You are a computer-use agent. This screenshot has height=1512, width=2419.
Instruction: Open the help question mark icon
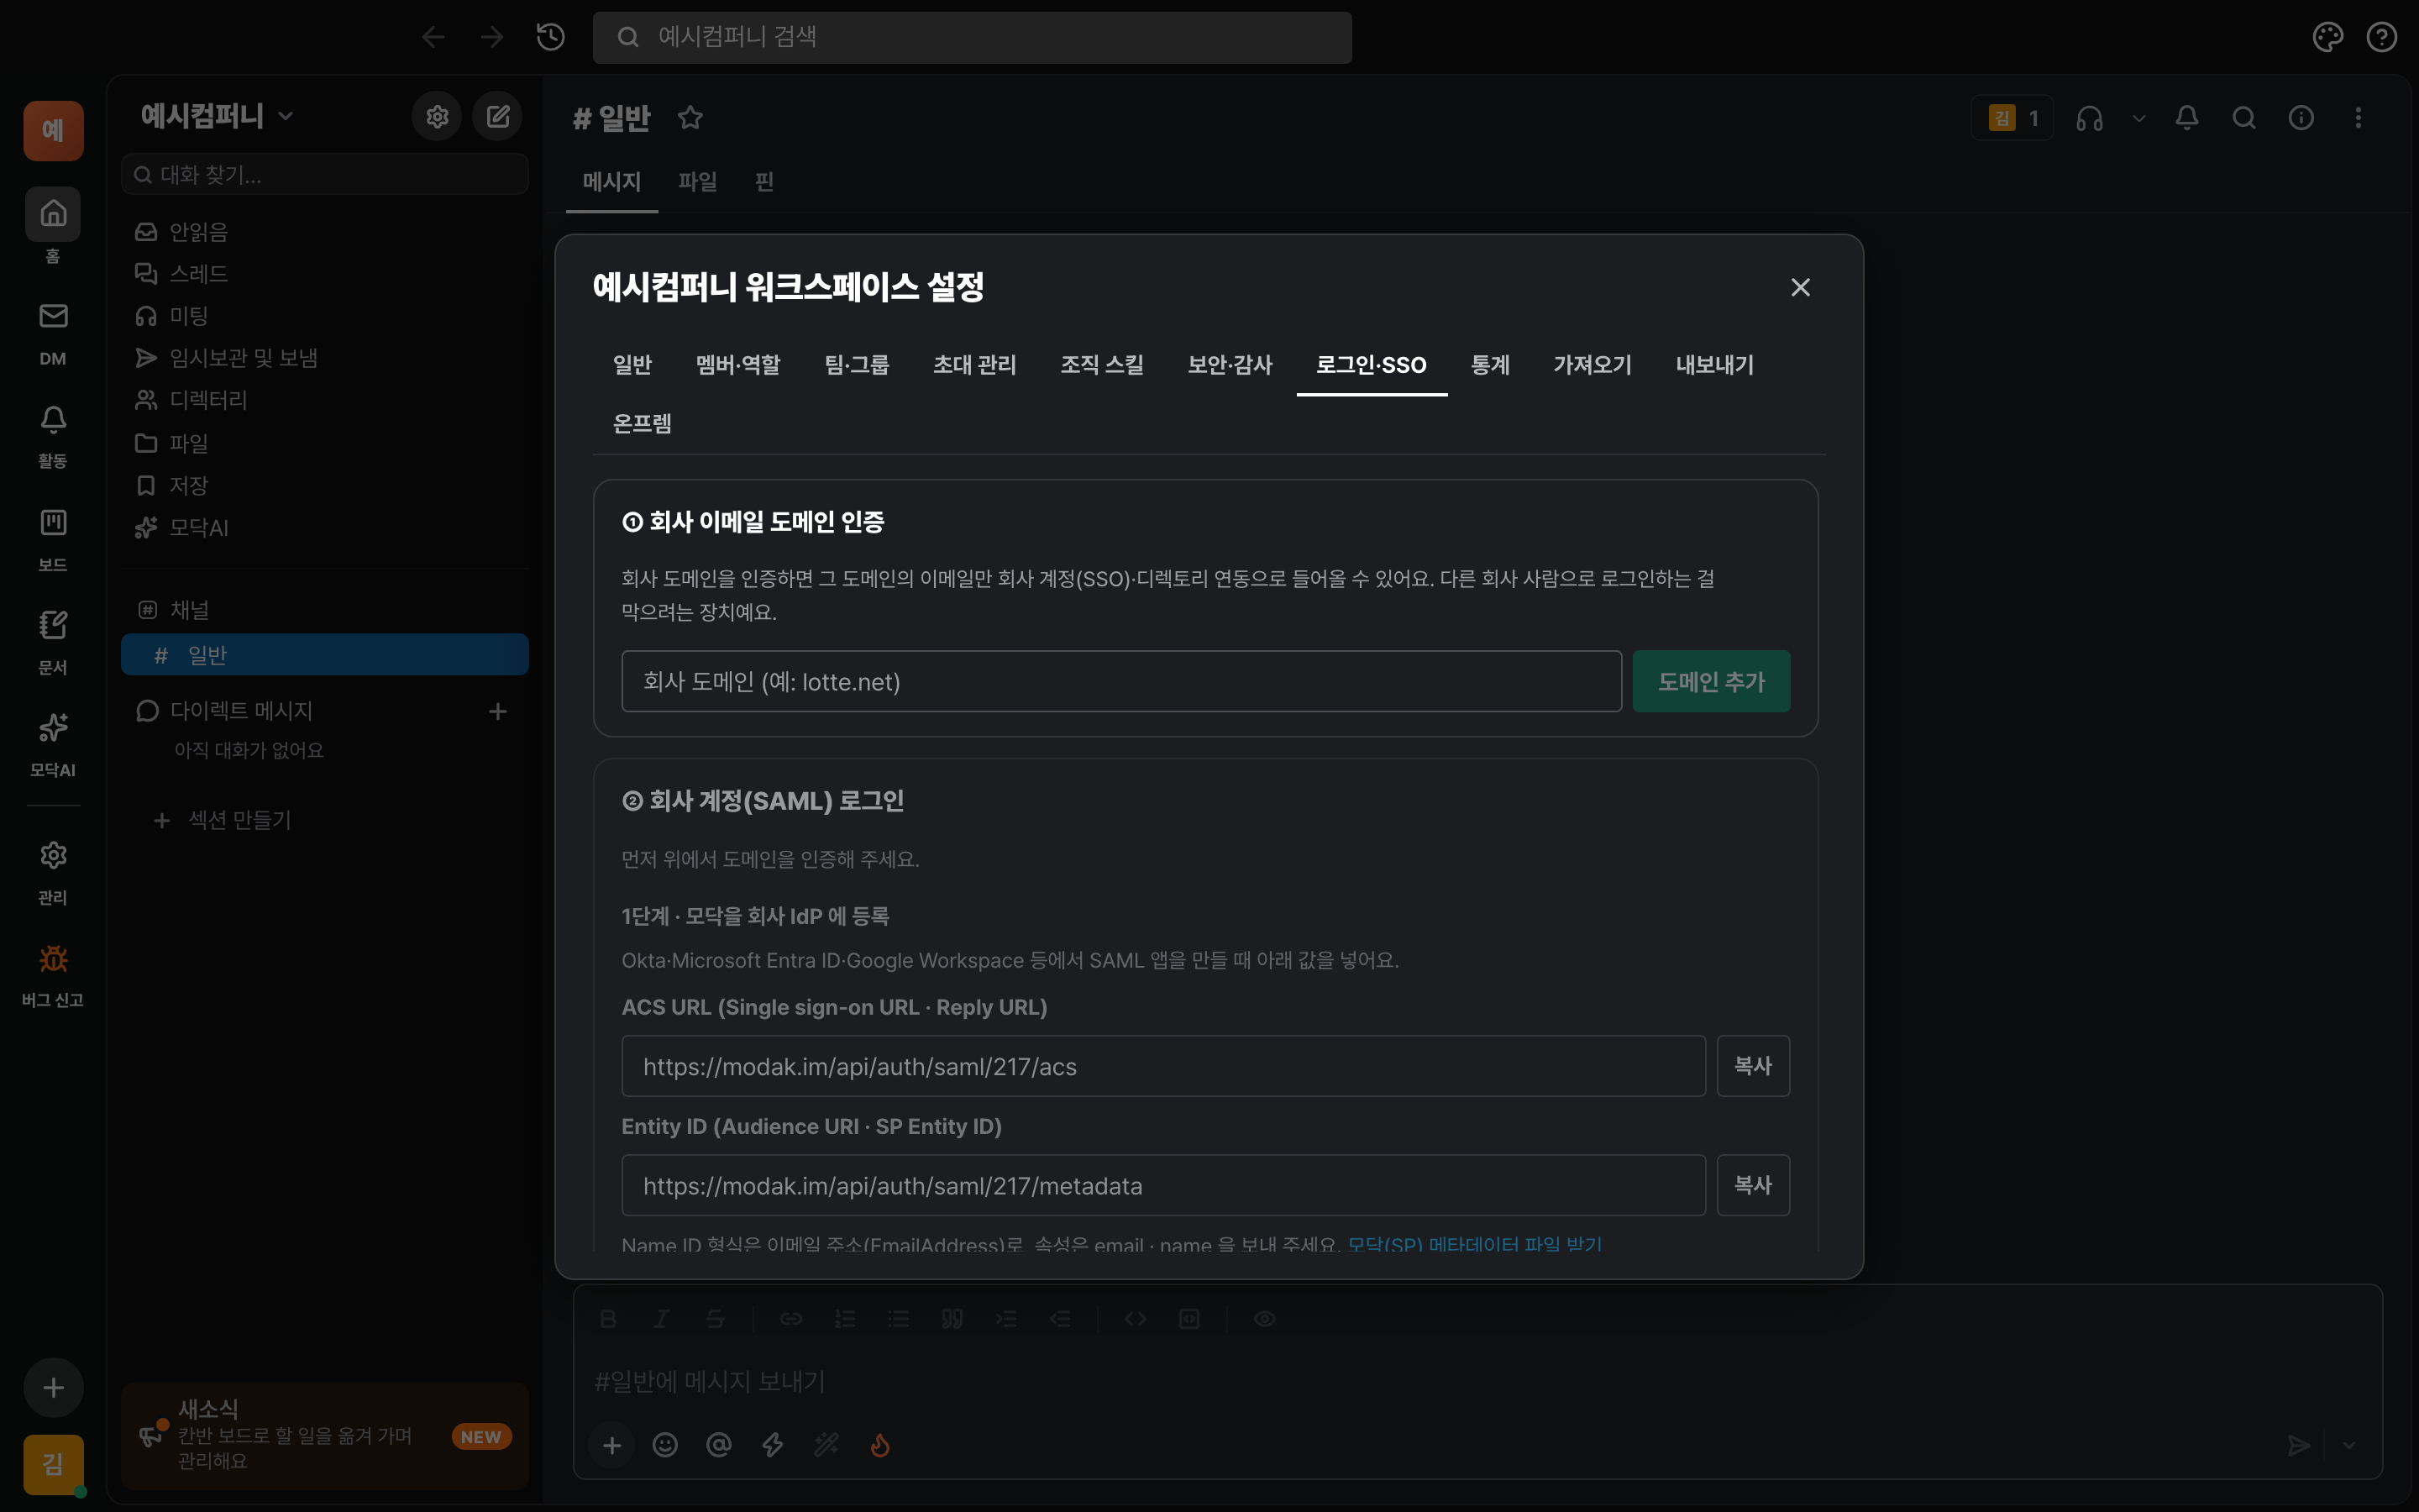point(2381,37)
